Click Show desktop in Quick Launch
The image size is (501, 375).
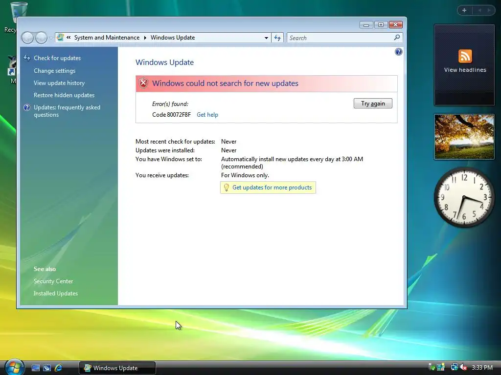coord(35,368)
